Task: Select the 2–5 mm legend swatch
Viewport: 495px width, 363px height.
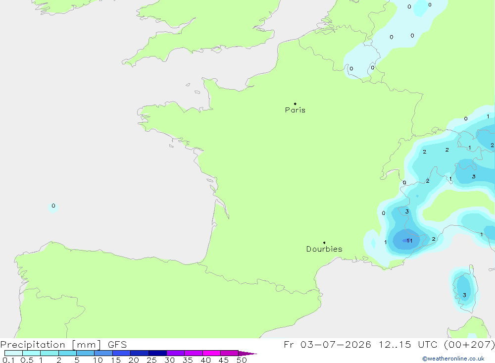Action: [x=67, y=353]
